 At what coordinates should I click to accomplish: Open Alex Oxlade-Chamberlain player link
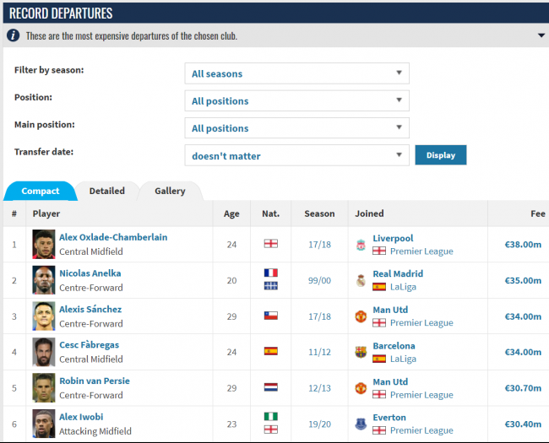tap(113, 237)
